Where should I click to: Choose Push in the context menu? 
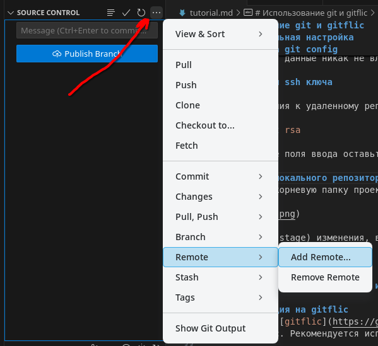point(220,85)
